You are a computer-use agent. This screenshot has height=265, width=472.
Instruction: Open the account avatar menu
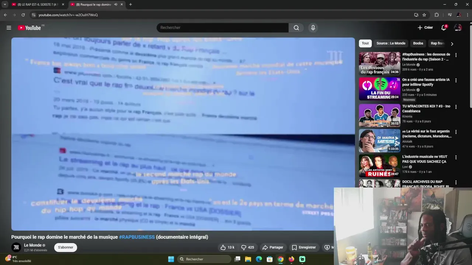[458, 28]
